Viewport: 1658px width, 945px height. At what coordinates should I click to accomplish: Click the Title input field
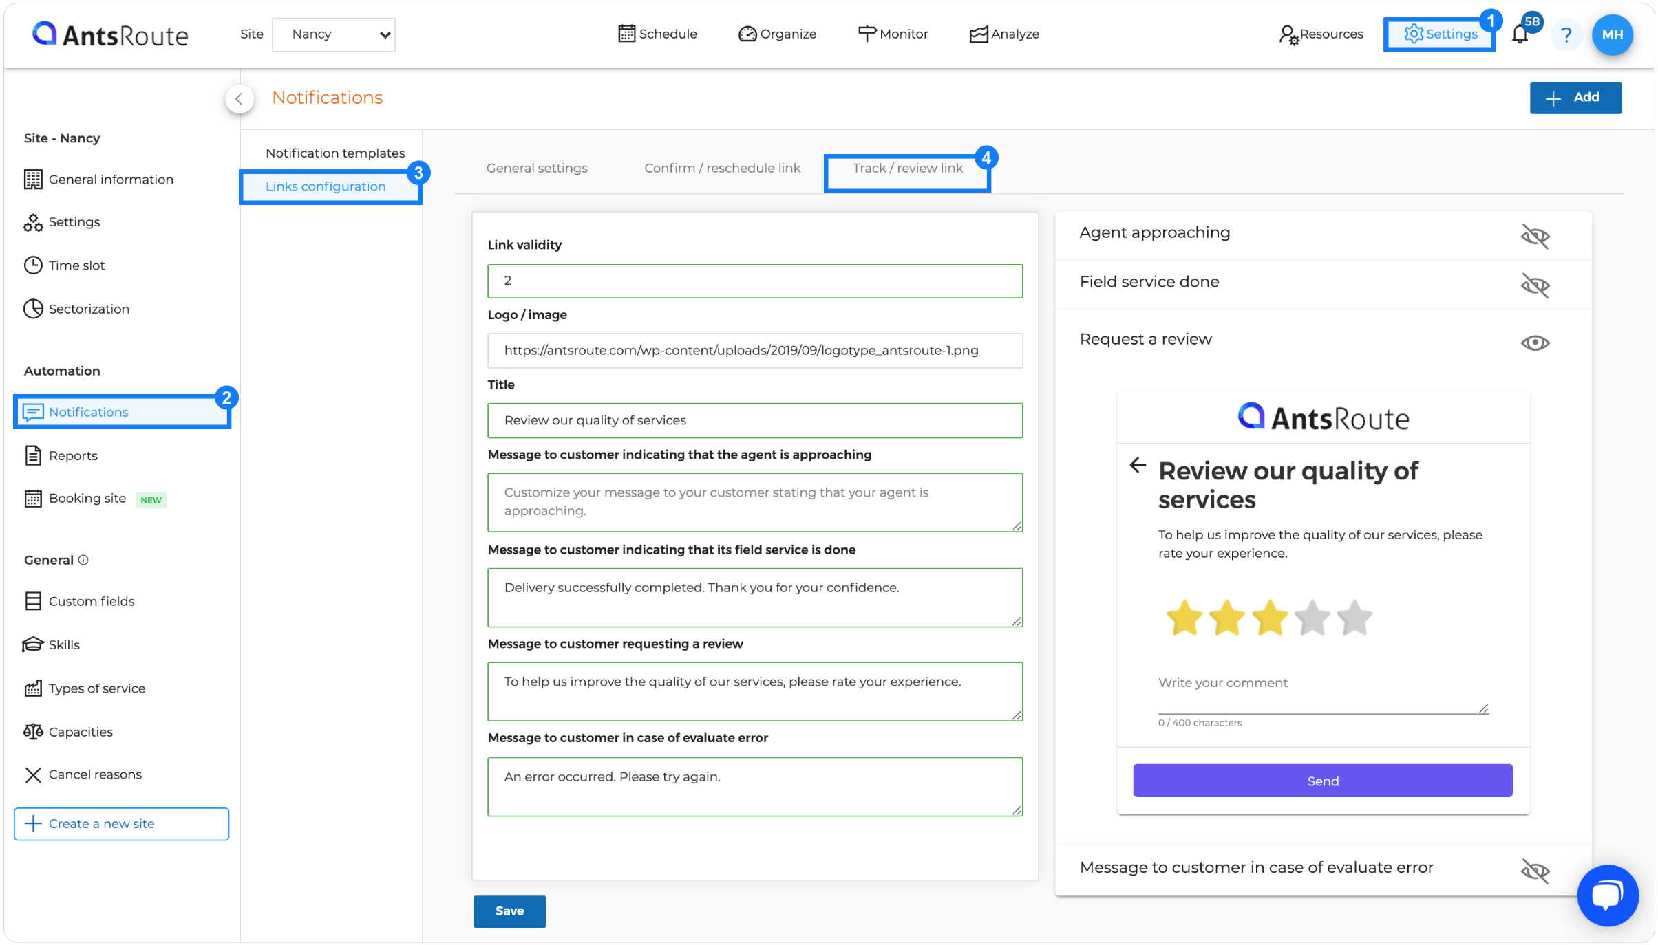(755, 420)
